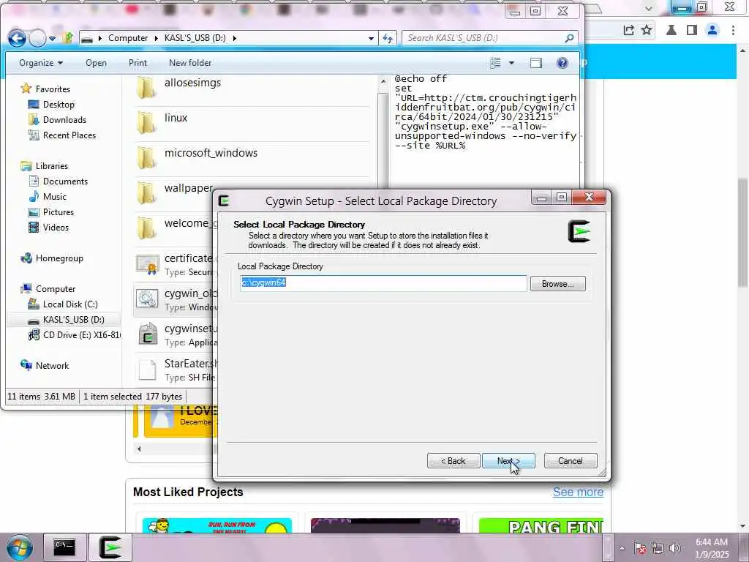Click KASL'S_USB (D:) breadcrumb segment
The image size is (749, 562).
(195, 38)
